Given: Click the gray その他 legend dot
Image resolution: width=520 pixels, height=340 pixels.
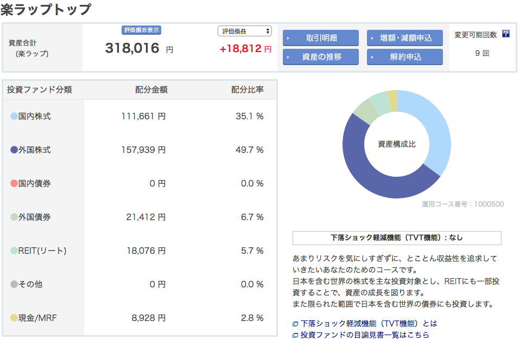Looking at the screenshot, I should 14,284.
